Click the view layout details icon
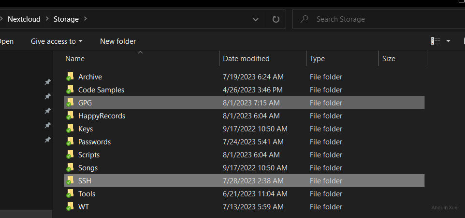 click(x=436, y=41)
